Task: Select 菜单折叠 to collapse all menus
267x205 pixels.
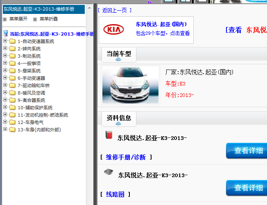Action: (49, 19)
